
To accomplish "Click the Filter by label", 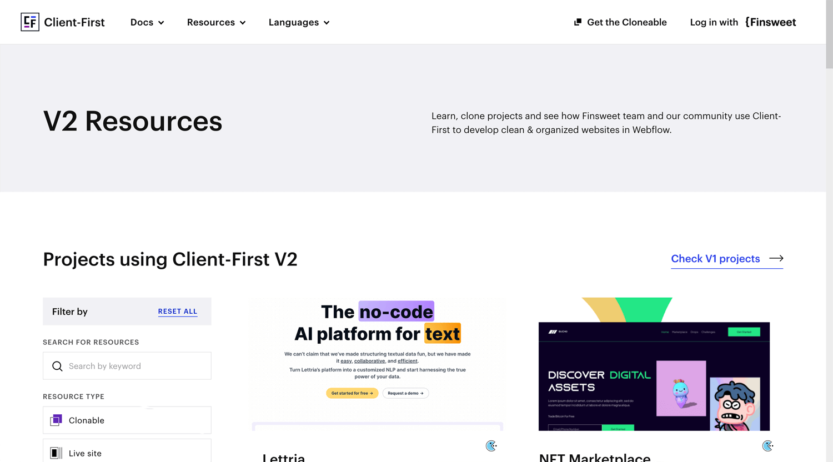I will (70, 312).
